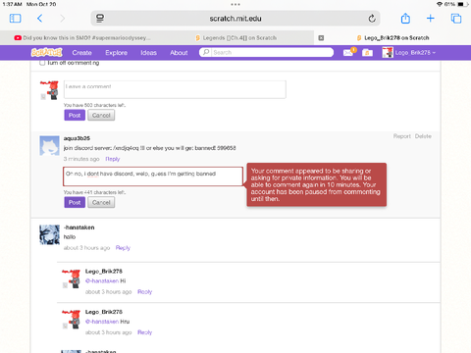This screenshot has height=353, width=471.
Task: Click Cancel under the top comment box
Action: [x=101, y=115]
